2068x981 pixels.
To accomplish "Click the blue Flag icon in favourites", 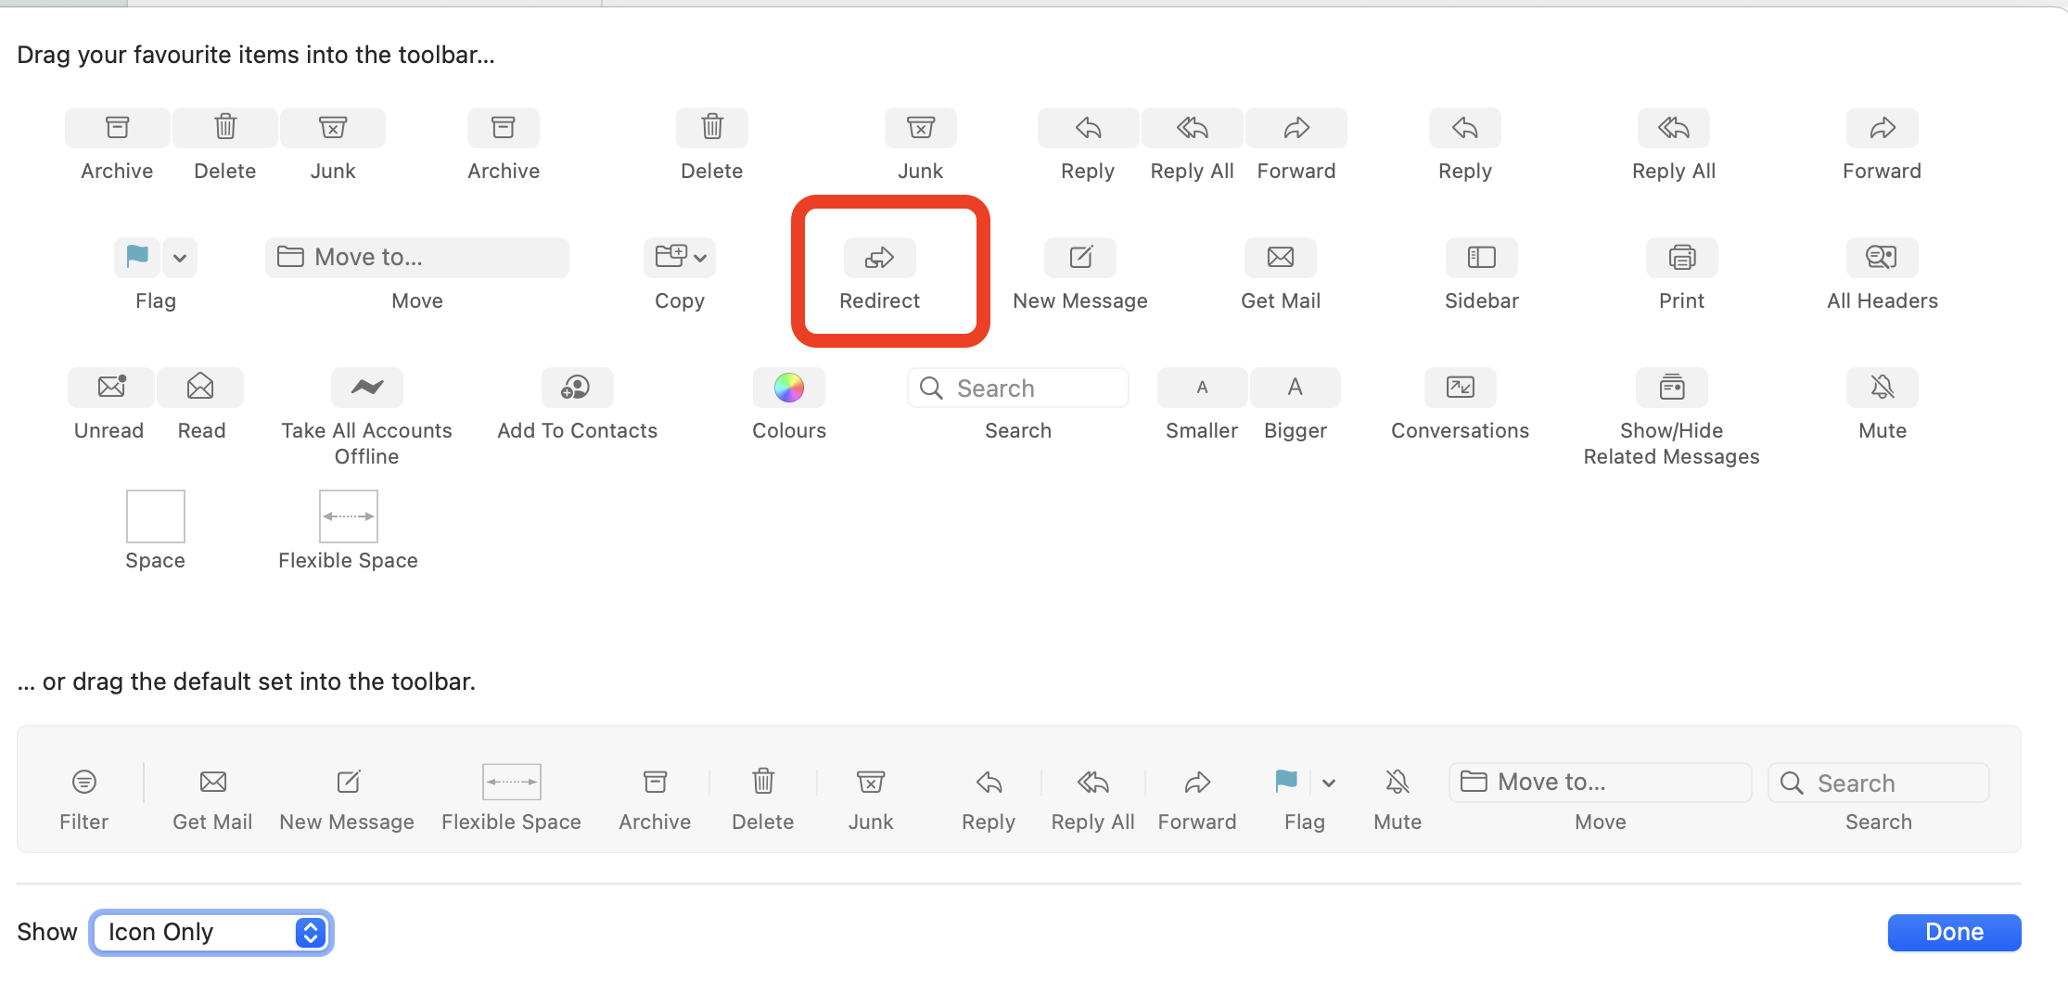I will (x=137, y=257).
